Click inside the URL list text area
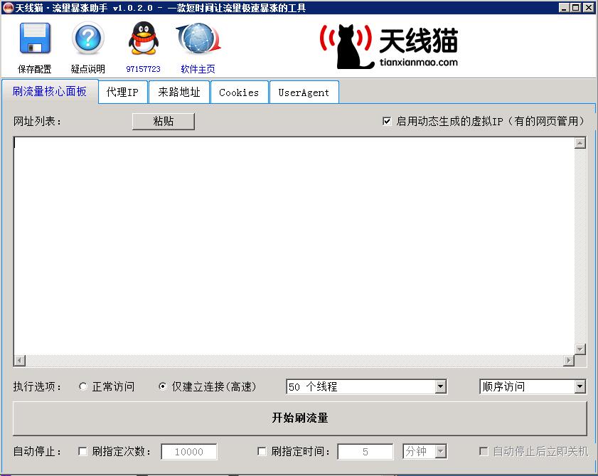 pyautogui.click(x=294, y=245)
